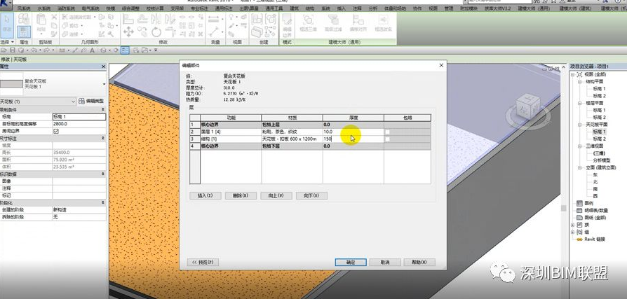The image size is (627, 299).
Task: Open the 风系统 ribbon tab
Action: (x=24, y=8)
